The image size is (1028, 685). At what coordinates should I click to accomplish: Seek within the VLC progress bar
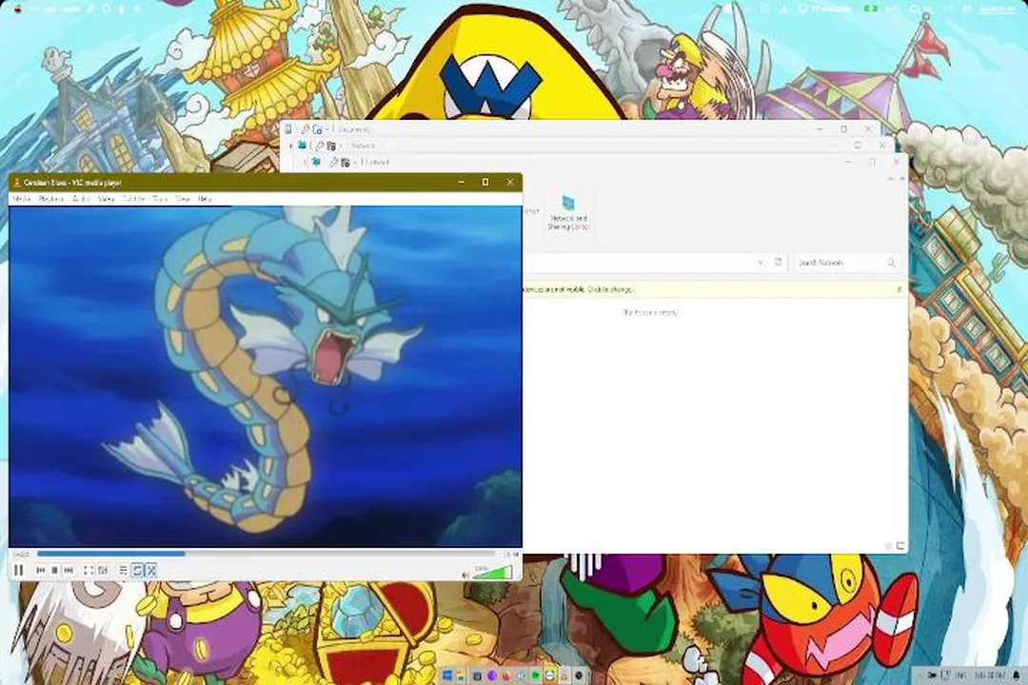[267, 554]
